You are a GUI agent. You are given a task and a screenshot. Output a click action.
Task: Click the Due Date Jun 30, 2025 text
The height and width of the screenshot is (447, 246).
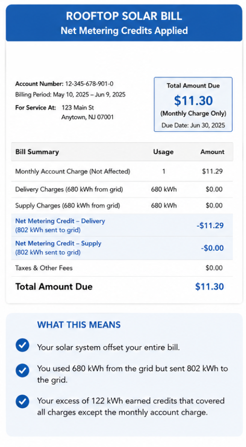[193, 125]
